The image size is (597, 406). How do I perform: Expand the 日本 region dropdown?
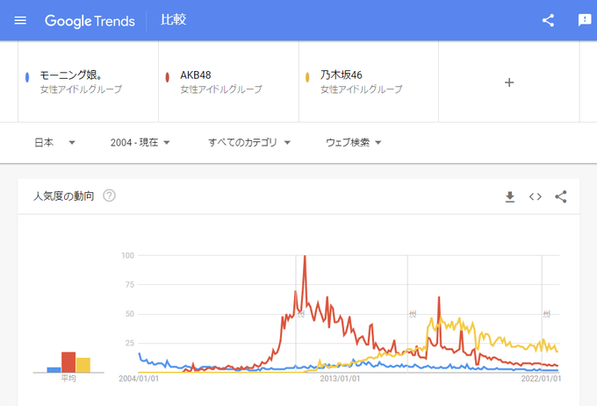(54, 142)
